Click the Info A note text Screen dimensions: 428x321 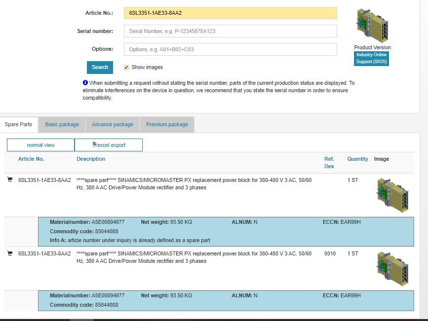(x=130, y=240)
